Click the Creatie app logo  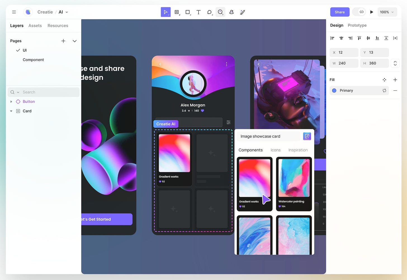[x=28, y=12]
